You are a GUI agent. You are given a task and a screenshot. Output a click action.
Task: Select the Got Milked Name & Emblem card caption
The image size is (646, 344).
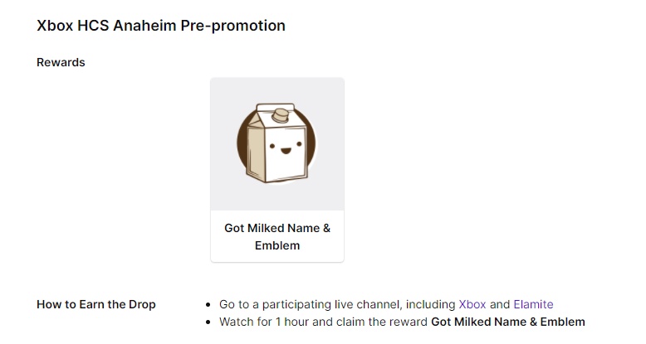[x=277, y=236]
